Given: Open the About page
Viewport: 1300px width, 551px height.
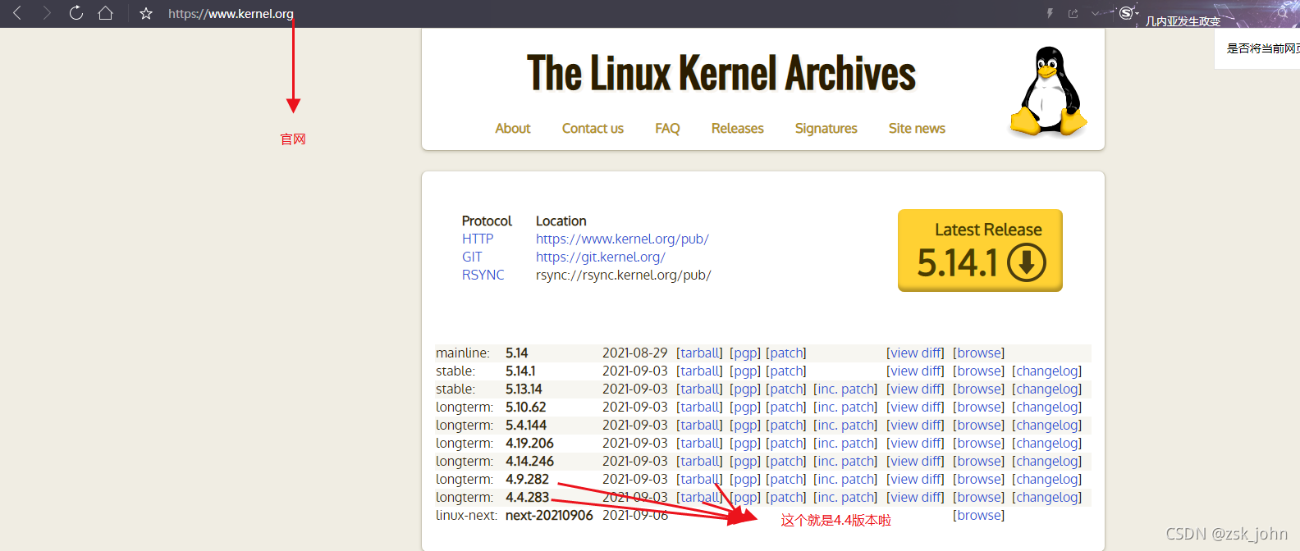Looking at the screenshot, I should click(513, 129).
